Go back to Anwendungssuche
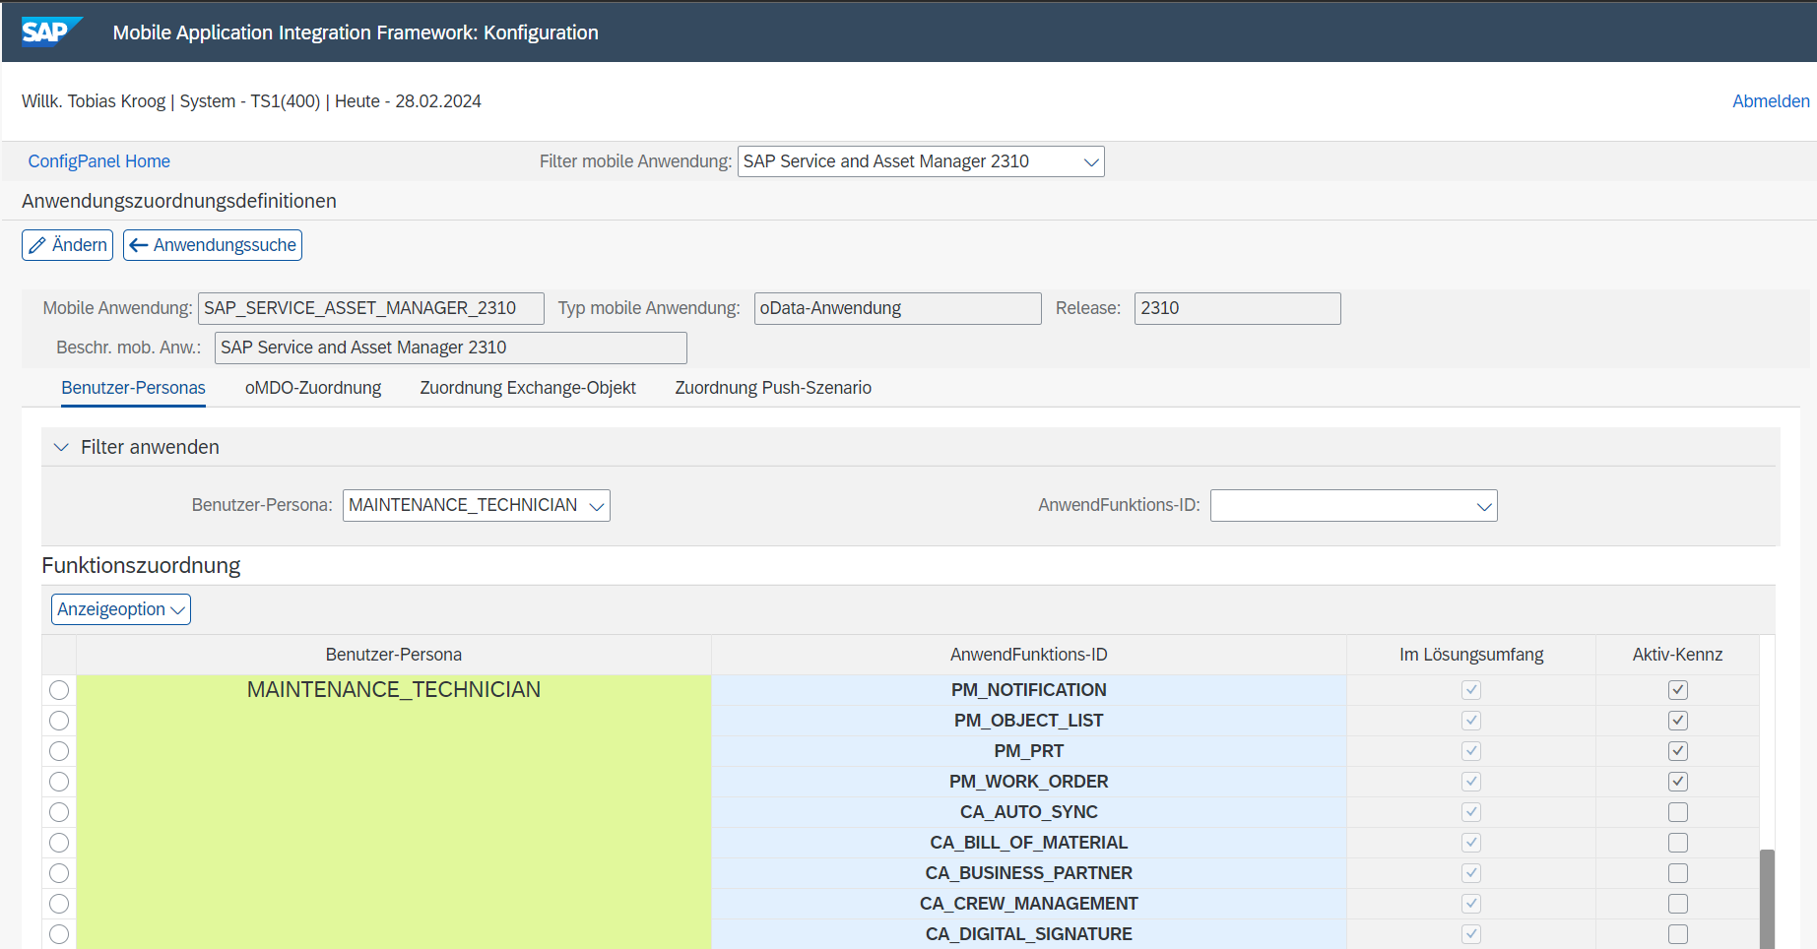The image size is (1817, 949). click(x=213, y=245)
